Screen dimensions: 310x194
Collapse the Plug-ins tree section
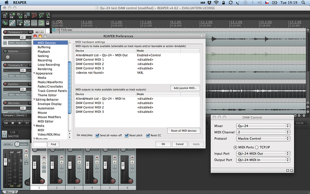[x=34, y=139]
